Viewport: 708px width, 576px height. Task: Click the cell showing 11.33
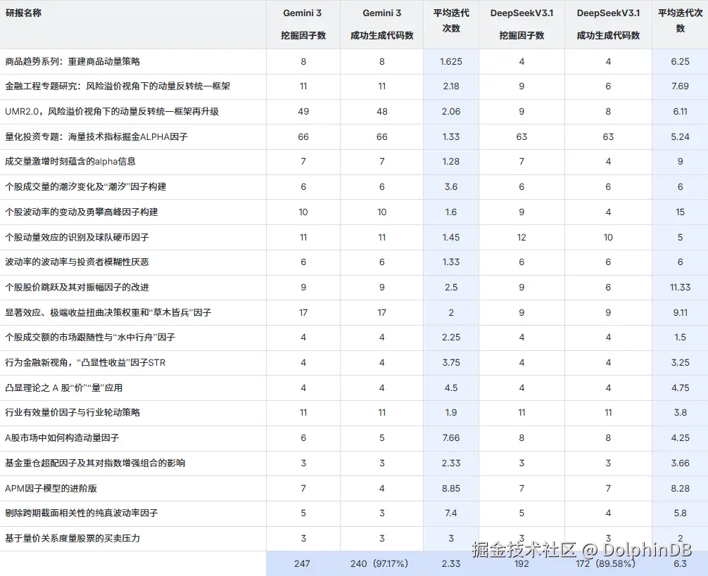click(680, 288)
